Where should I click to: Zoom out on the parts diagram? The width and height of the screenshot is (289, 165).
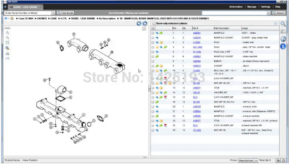click(7, 38)
